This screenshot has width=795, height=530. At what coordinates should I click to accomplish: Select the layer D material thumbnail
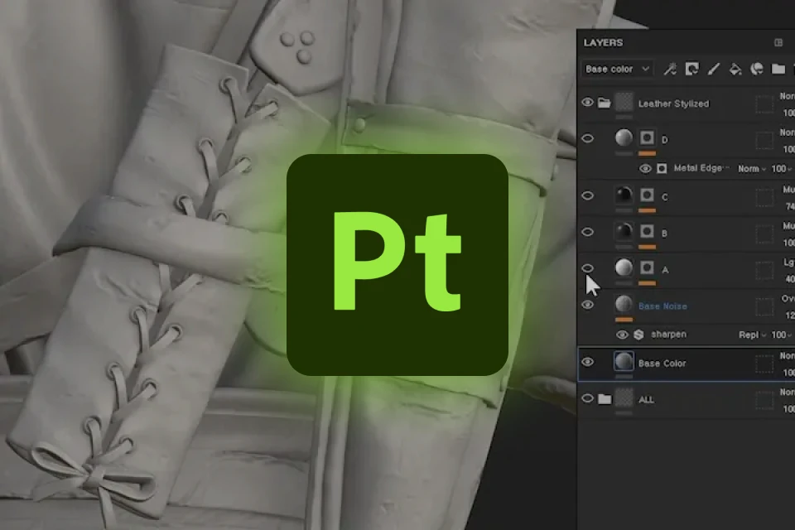pyautogui.click(x=624, y=137)
